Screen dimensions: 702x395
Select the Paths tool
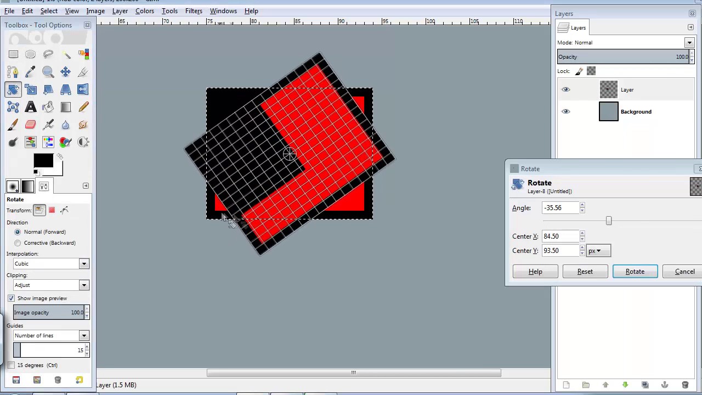13,72
